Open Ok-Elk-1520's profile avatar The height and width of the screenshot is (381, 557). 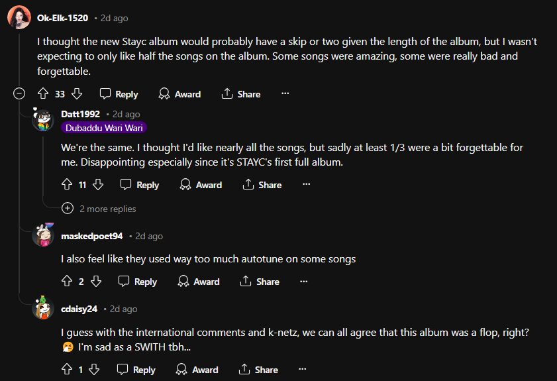click(18, 18)
